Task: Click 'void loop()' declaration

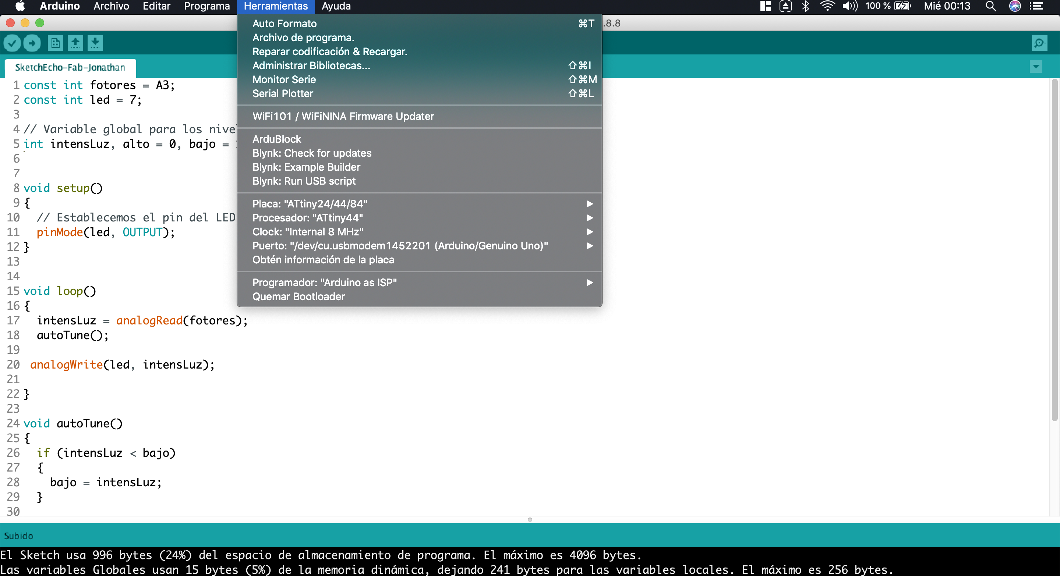Action: point(60,291)
